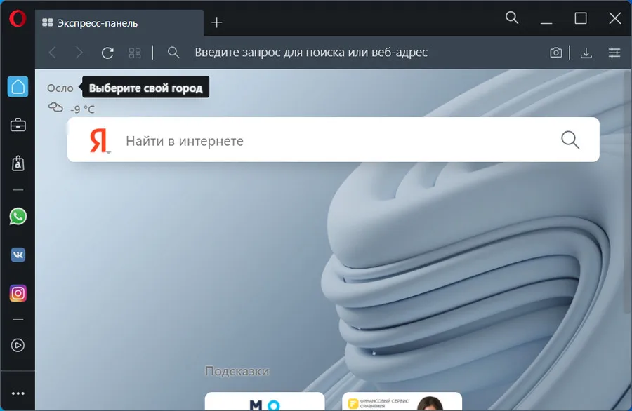Image resolution: width=632 pixels, height=411 pixels.
Task: Expand the Yandex search engine dropdown arrow
Action: pyautogui.click(x=108, y=151)
